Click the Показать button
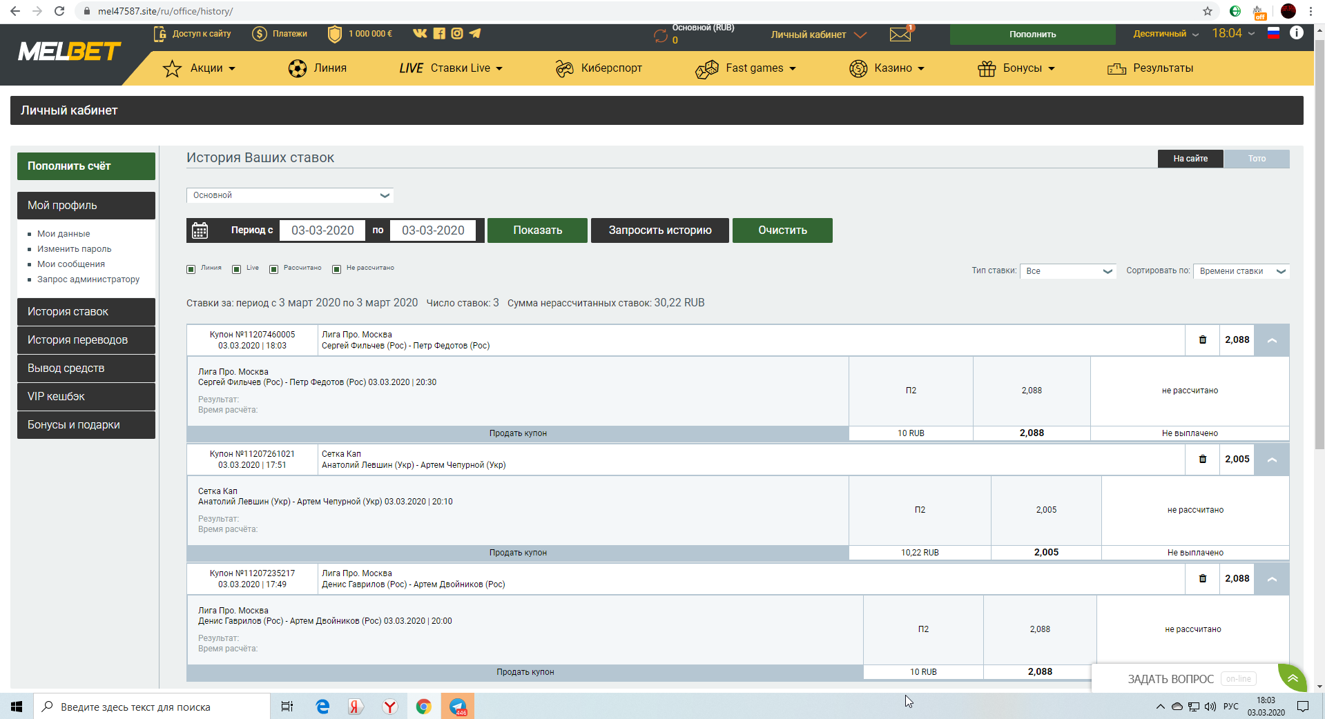 537,230
